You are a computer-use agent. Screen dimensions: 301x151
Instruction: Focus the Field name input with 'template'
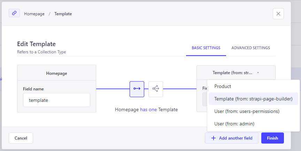tap(56, 100)
